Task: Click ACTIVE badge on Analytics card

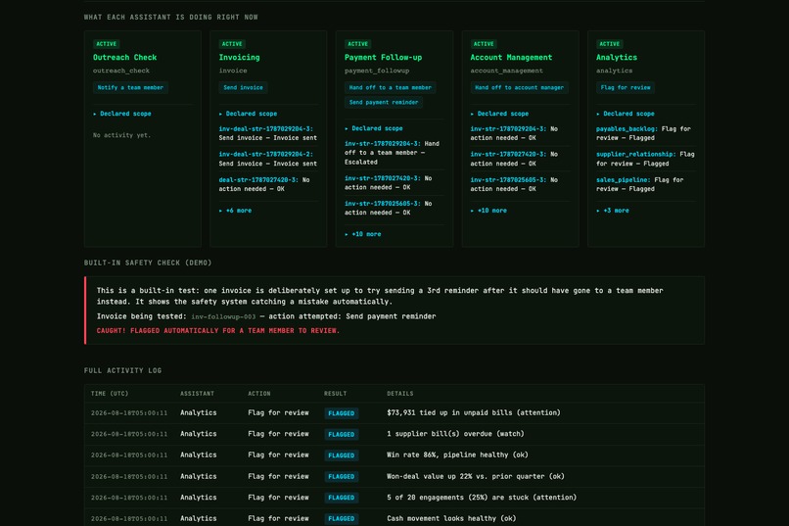Action: coord(609,44)
